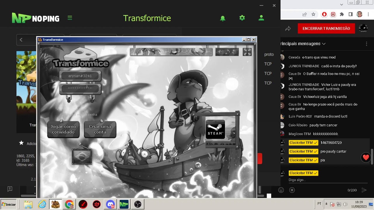Image resolution: width=374 pixels, height=210 pixels.
Task: Click the Clackster TFM badge beside 'pix'
Action: 303,160
